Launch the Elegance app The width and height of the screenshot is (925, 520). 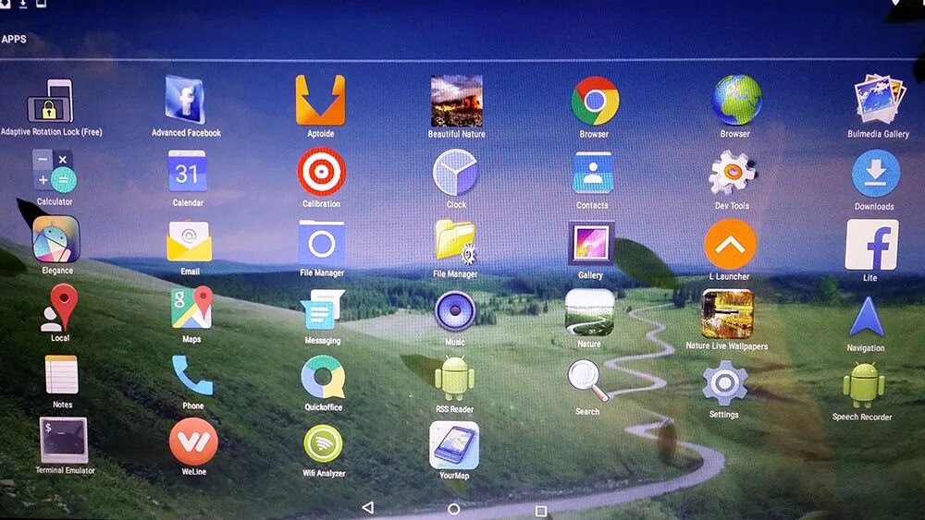tap(56, 239)
